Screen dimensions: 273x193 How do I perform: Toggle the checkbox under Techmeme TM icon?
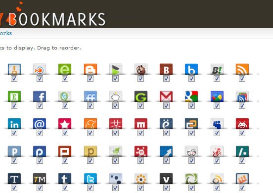[40, 188]
